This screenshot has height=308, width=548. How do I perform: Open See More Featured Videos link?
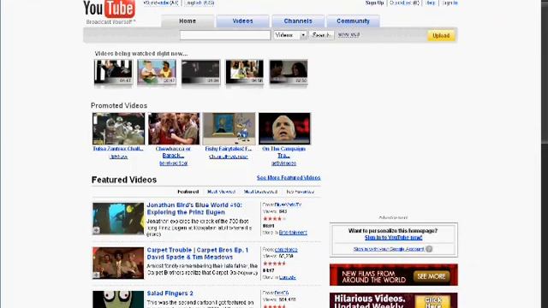click(x=289, y=178)
